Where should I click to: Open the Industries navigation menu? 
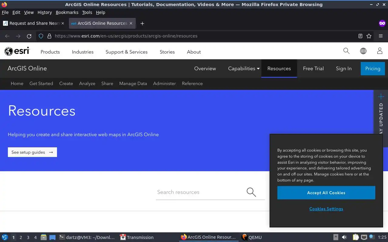point(83,52)
